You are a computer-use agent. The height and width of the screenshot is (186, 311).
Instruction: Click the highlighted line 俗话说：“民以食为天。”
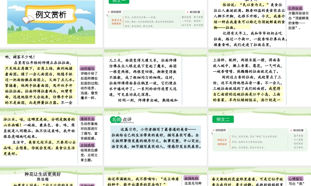coord(246,5)
